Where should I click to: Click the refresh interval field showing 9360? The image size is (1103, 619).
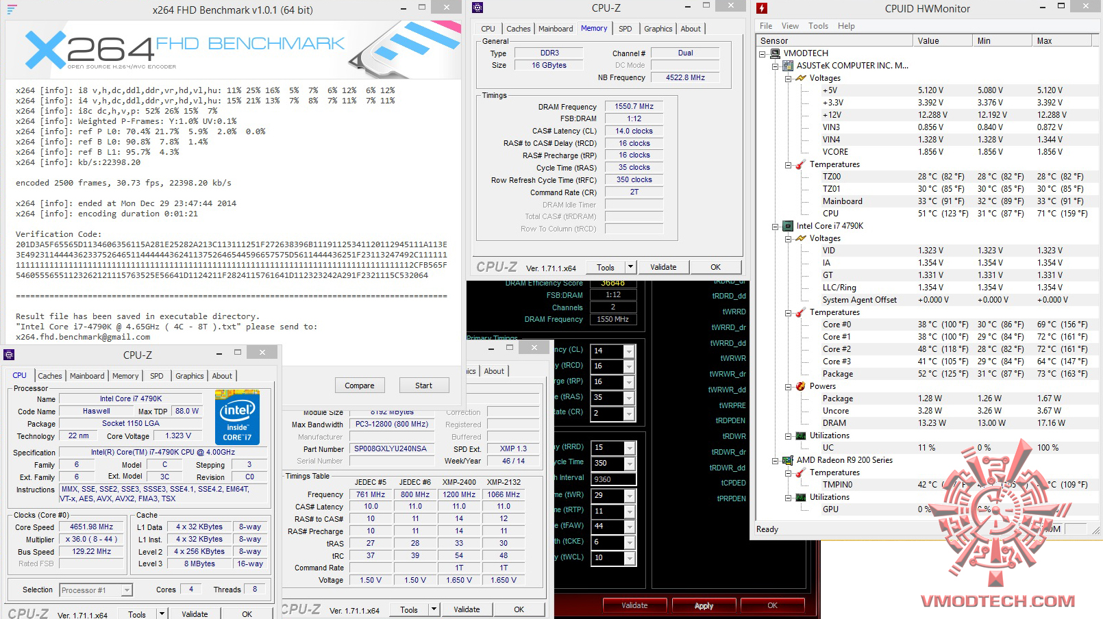tap(614, 479)
